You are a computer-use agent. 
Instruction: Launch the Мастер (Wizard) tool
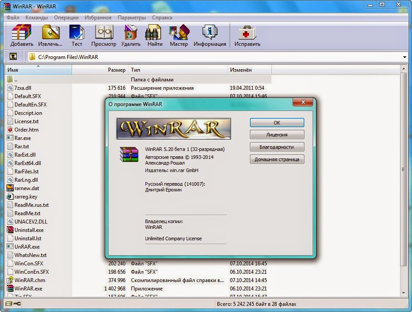179,32
